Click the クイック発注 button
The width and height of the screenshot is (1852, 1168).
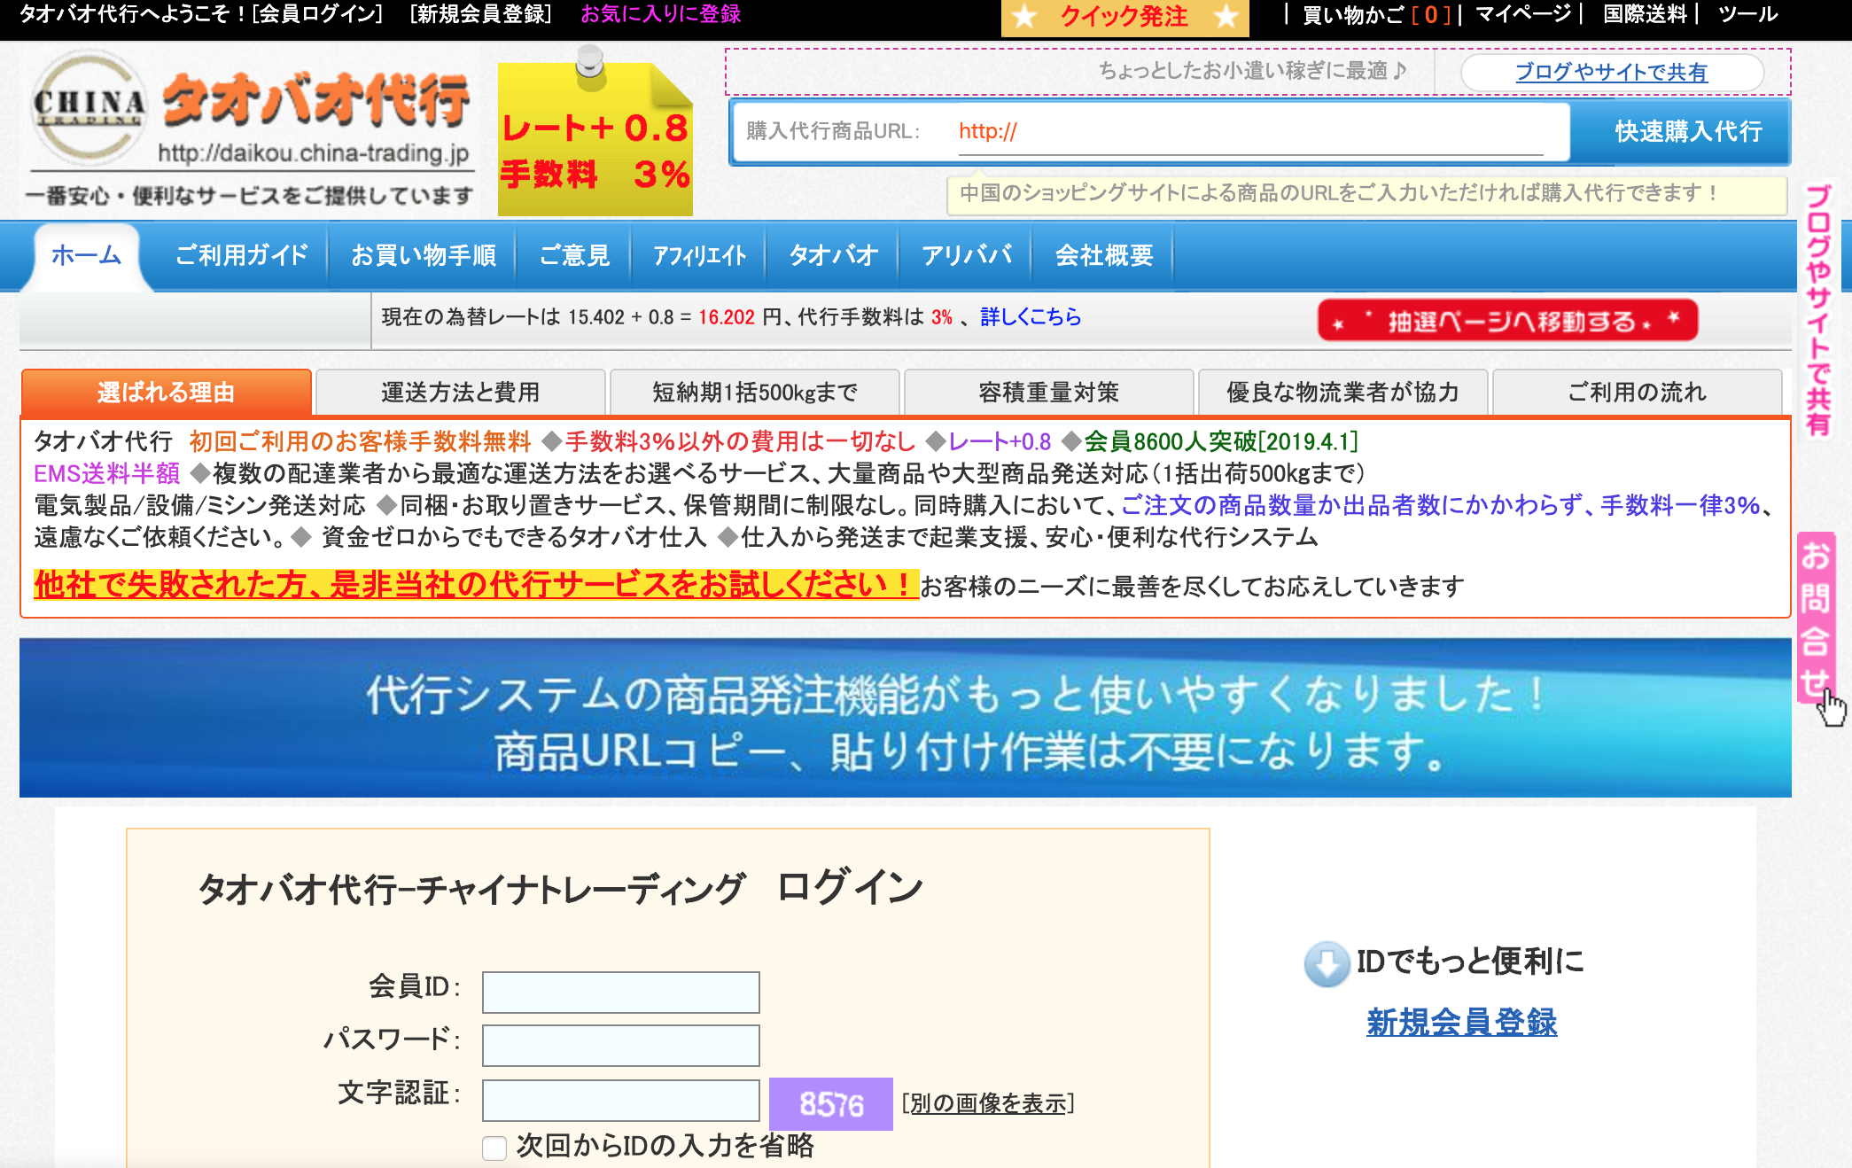click(1124, 17)
